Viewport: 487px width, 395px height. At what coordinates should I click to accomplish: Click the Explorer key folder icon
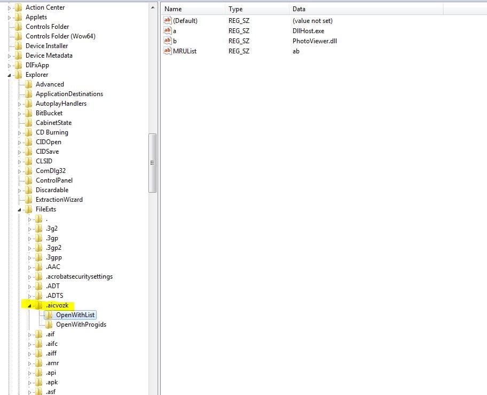point(19,75)
